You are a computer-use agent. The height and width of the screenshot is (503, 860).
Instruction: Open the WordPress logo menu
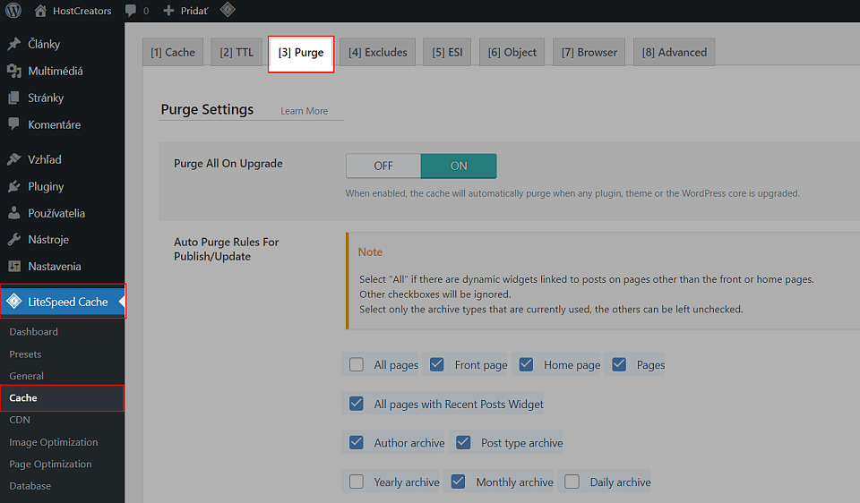[x=13, y=11]
